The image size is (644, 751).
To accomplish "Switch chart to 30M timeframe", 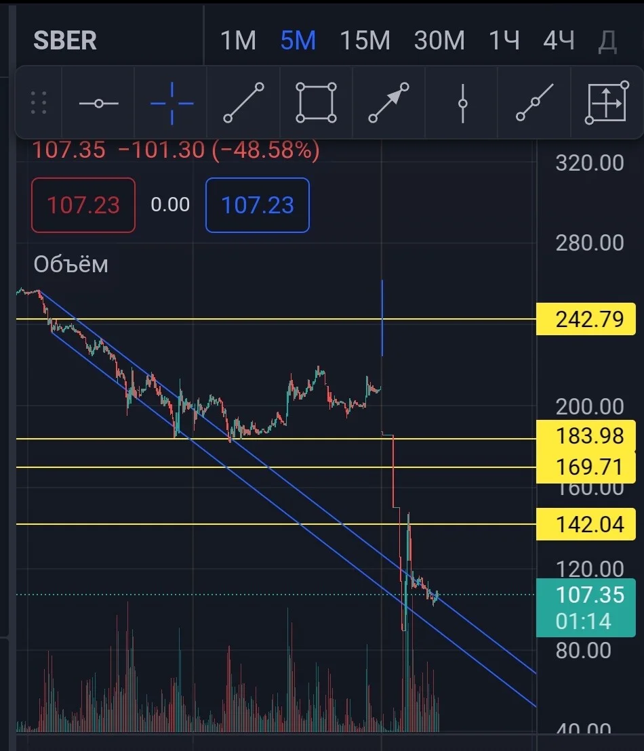I will tap(439, 40).
